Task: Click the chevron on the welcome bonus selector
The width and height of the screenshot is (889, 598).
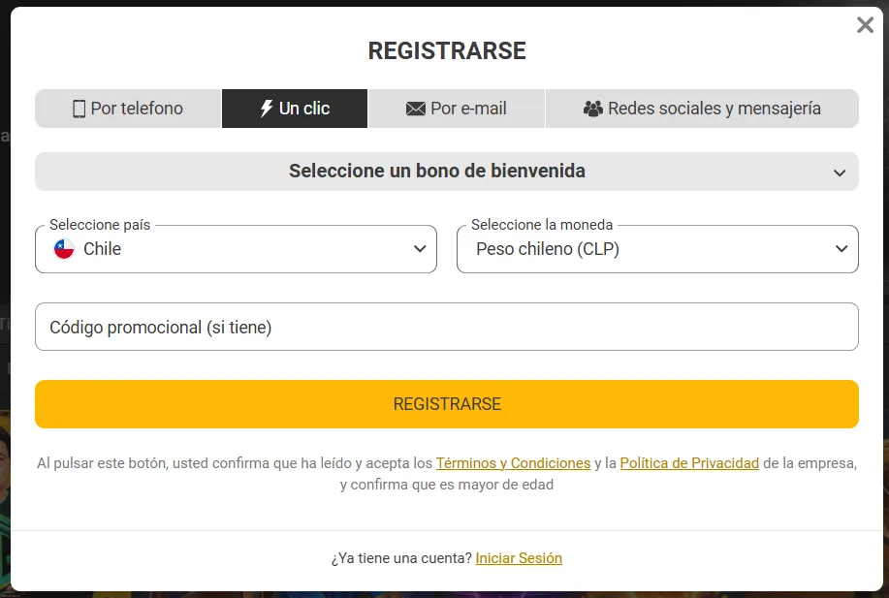Action: tap(840, 172)
